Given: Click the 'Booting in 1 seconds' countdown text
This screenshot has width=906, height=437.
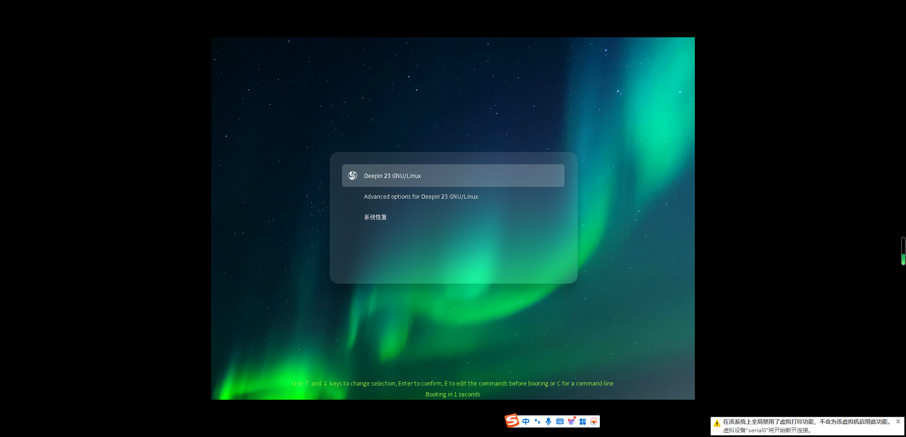Looking at the screenshot, I should pos(453,395).
